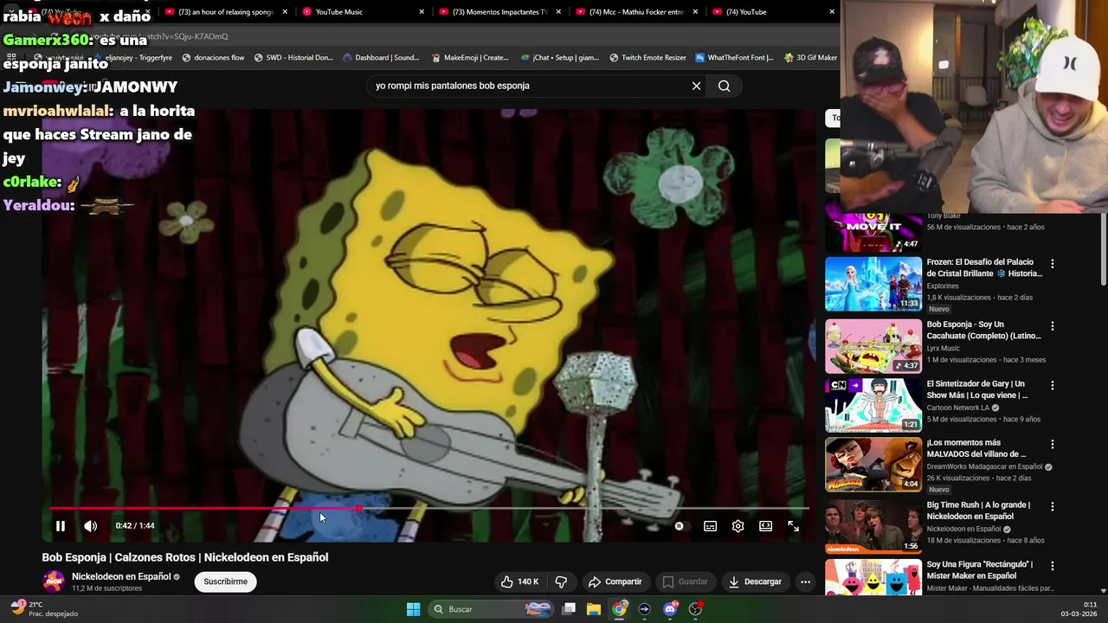Open '3D Gif Maker' bookmark
The height and width of the screenshot is (623, 1108).
click(x=810, y=58)
